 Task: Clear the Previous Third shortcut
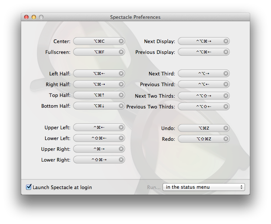[226, 84]
